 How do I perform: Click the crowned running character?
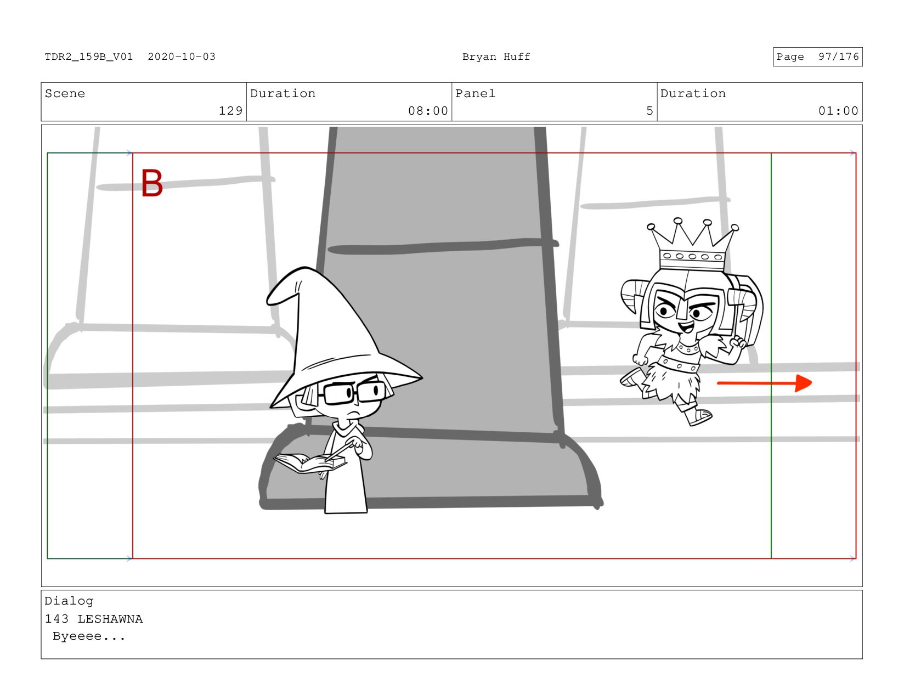click(691, 322)
